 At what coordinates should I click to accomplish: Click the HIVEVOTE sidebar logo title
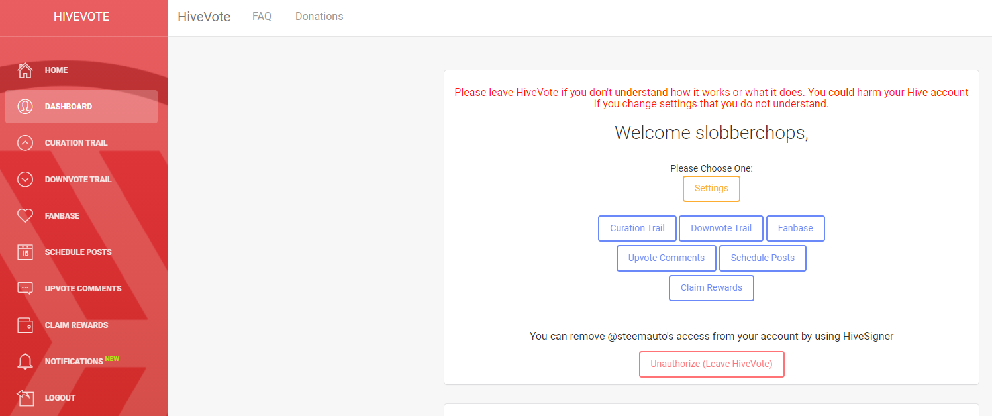pyautogui.click(x=81, y=17)
